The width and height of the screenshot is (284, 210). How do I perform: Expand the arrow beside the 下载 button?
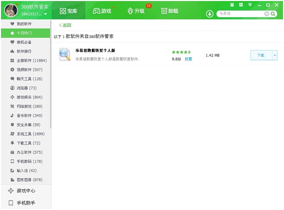(275, 55)
